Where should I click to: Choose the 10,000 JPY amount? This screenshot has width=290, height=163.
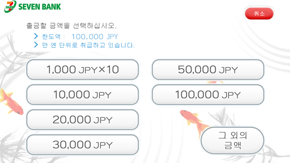pyautogui.click(x=83, y=95)
